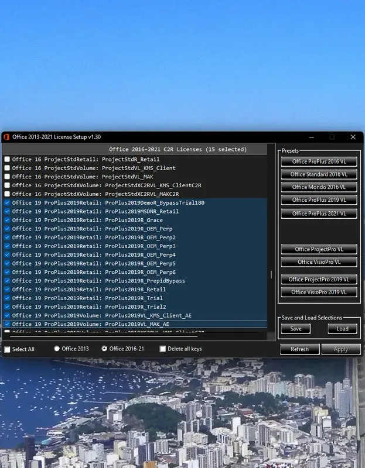Apply the Office Mondo 2016 VL preset

point(319,187)
